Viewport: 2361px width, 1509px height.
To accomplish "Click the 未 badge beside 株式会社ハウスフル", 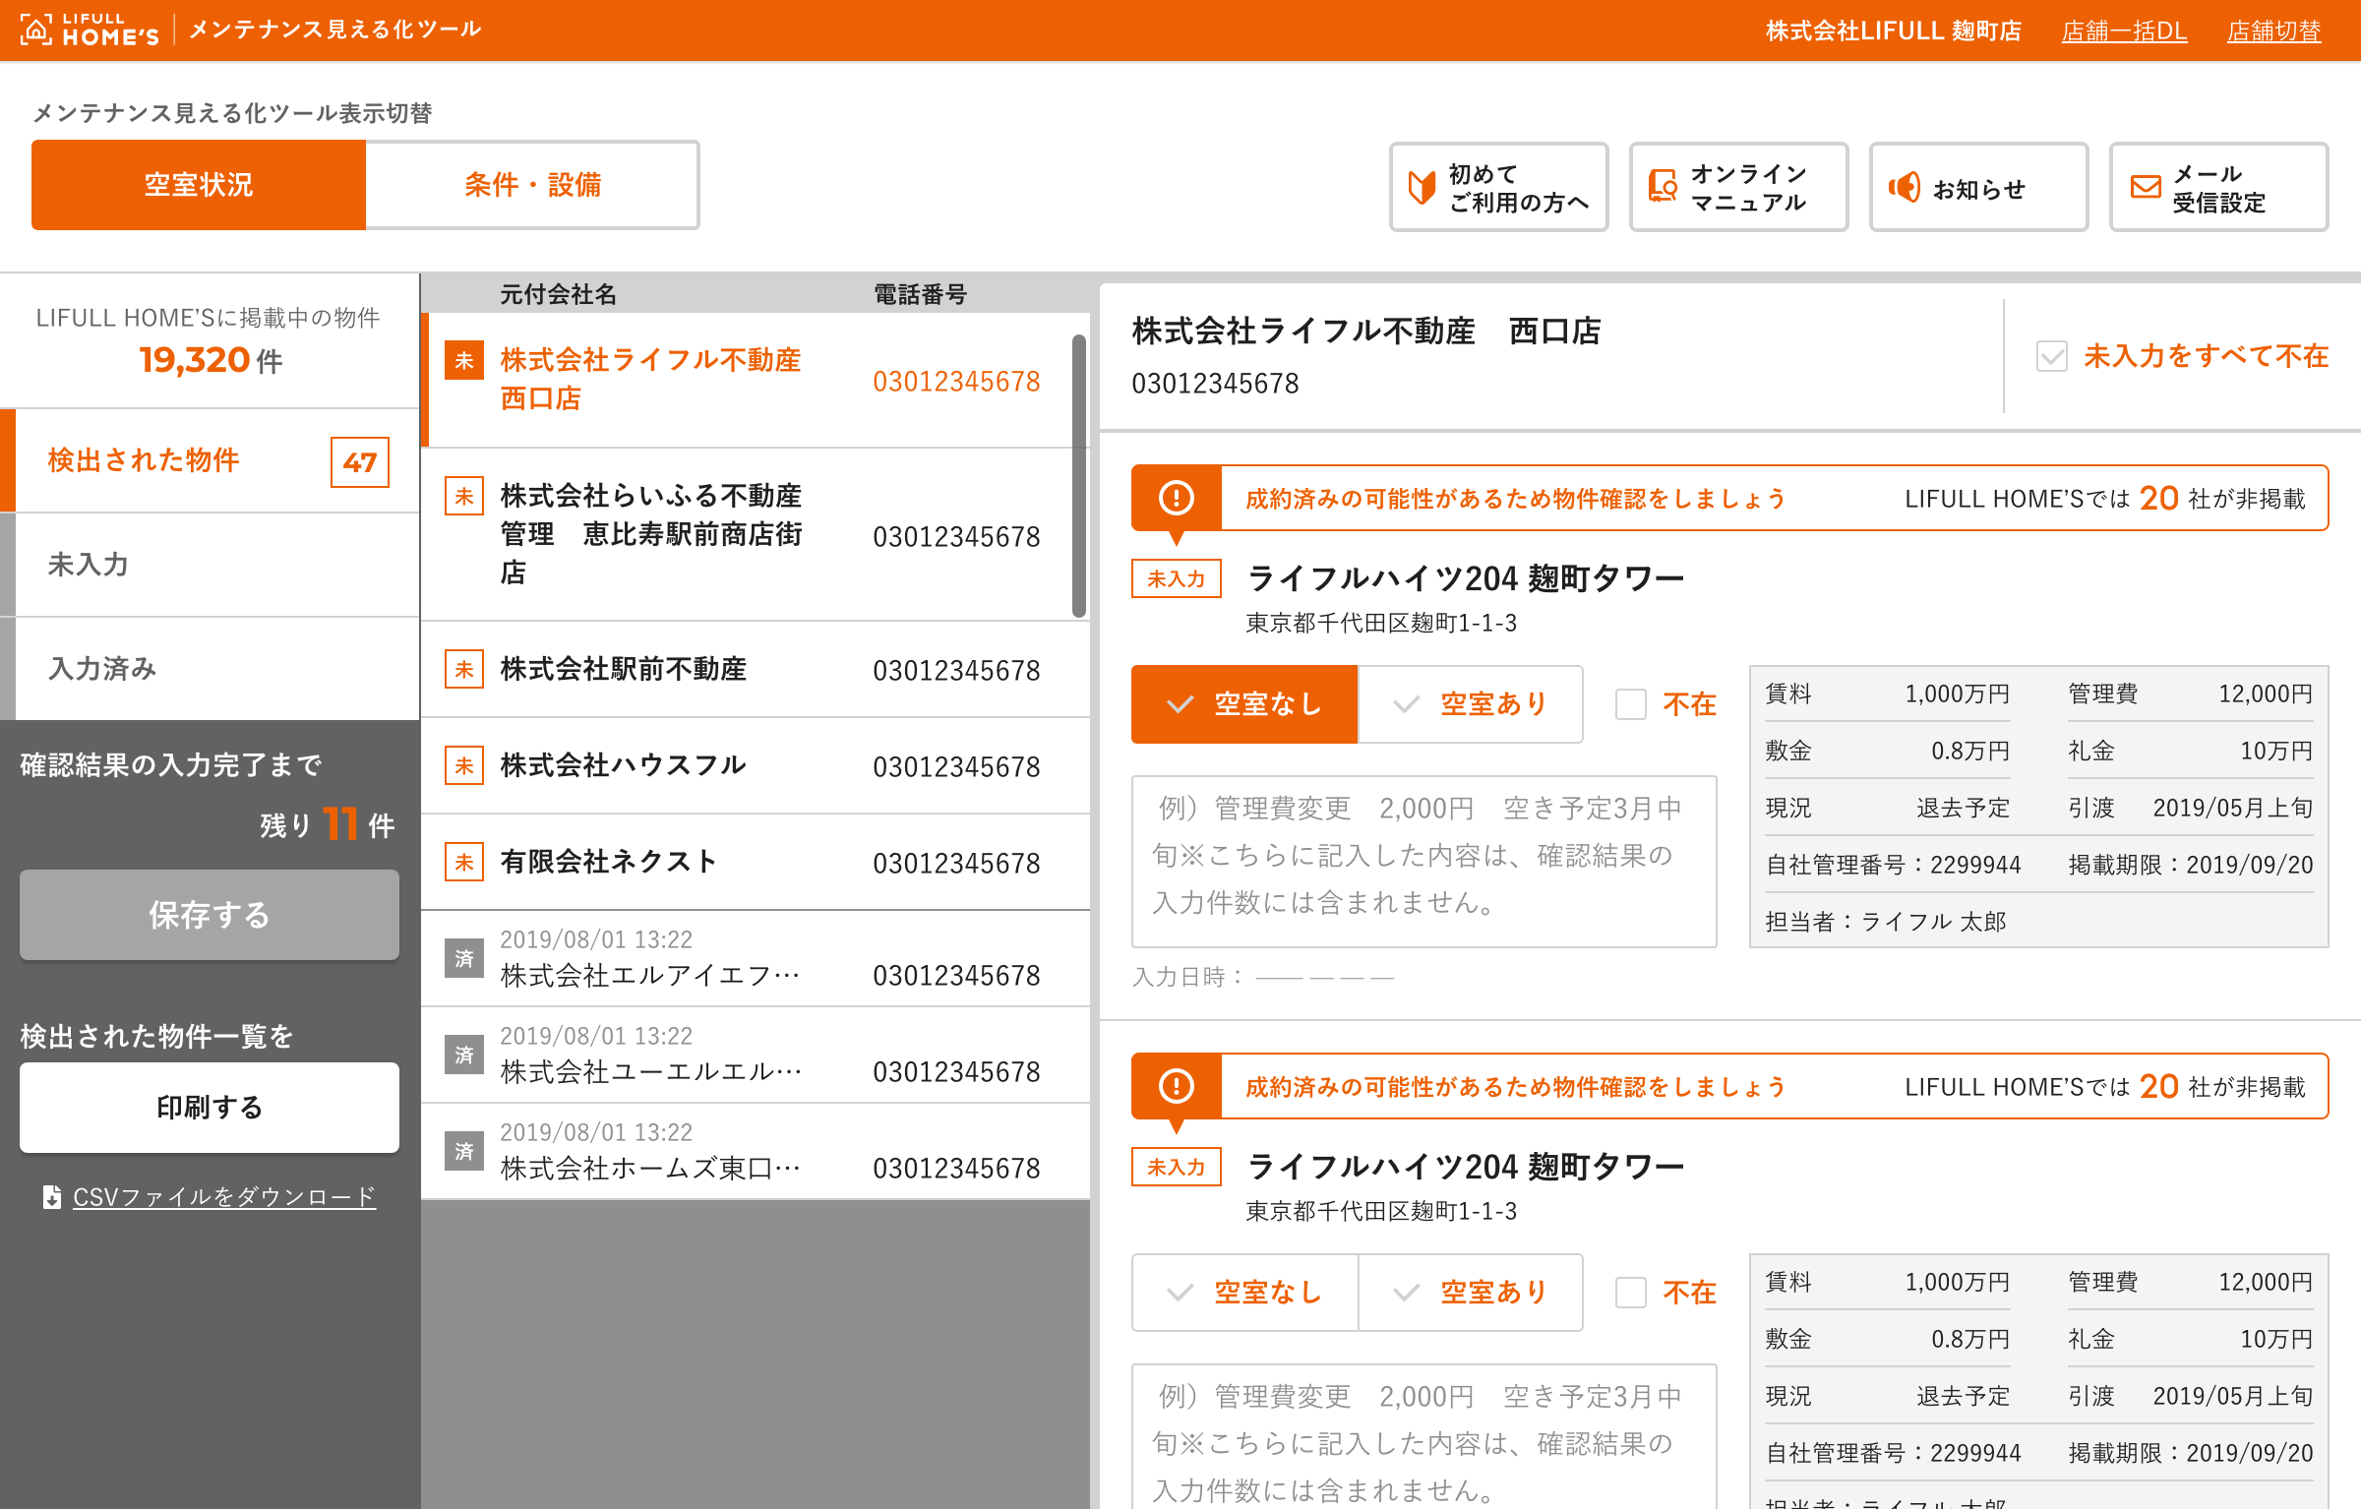I will coord(464,765).
